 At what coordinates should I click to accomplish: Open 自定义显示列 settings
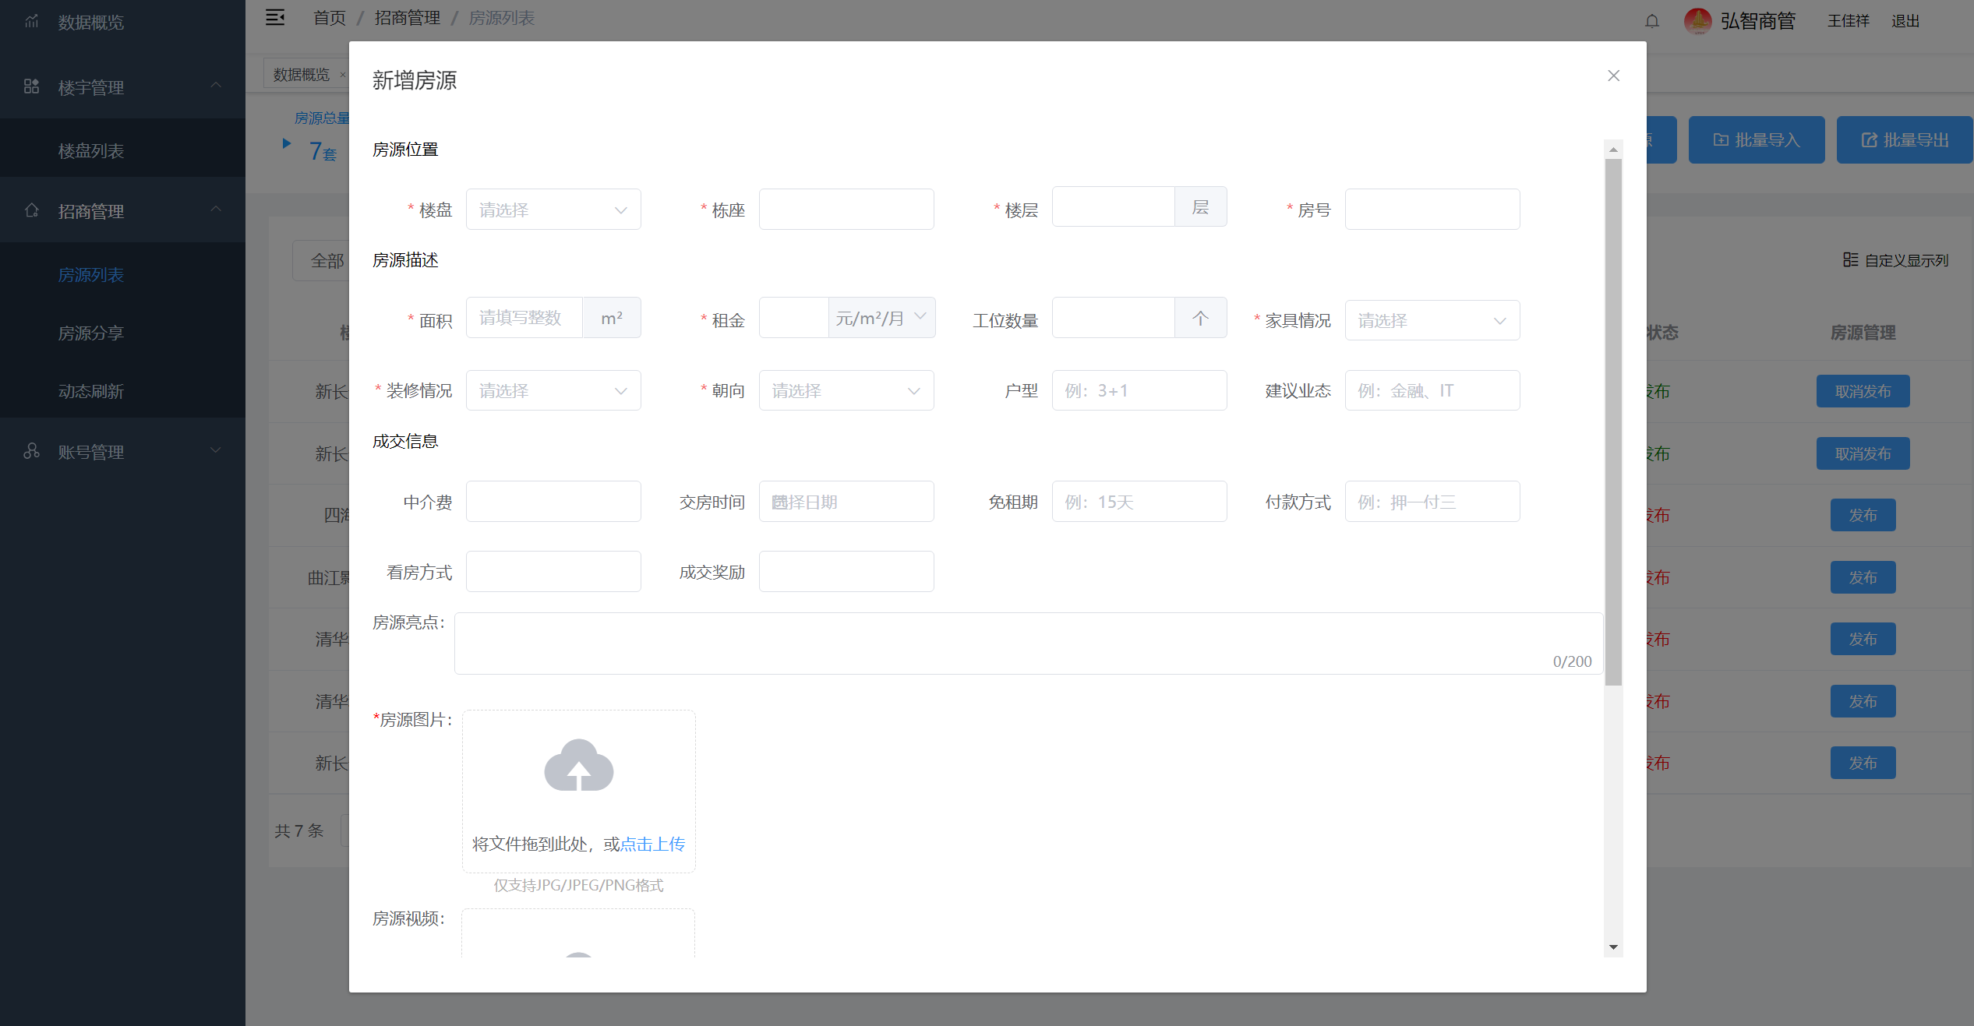pyautogui.click(x=1895, y=260)
